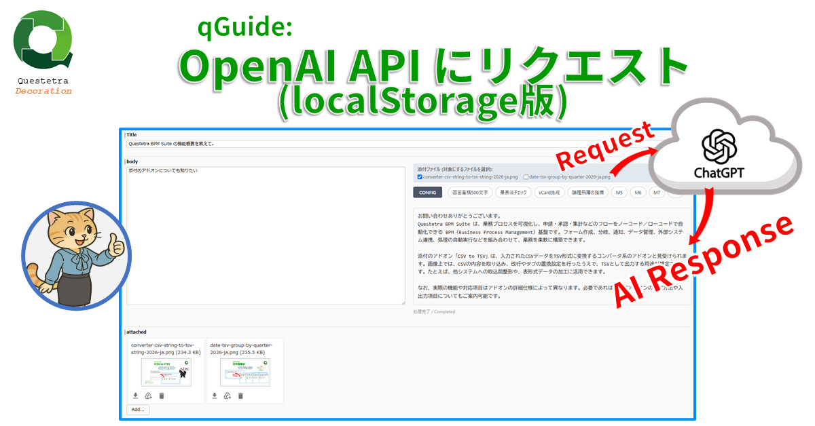
Task: Run the vCard生成 preset
Action: tap(549, 193)
